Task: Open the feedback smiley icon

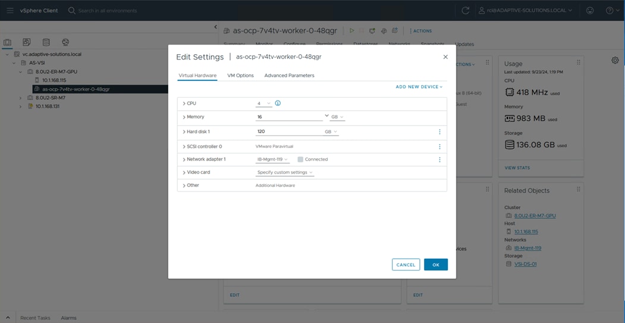Action: [x=590, y=11]
